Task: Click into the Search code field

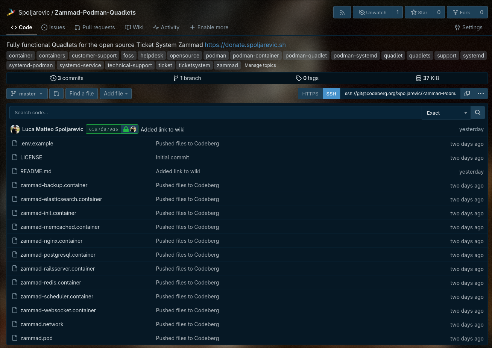Action: 216,112
